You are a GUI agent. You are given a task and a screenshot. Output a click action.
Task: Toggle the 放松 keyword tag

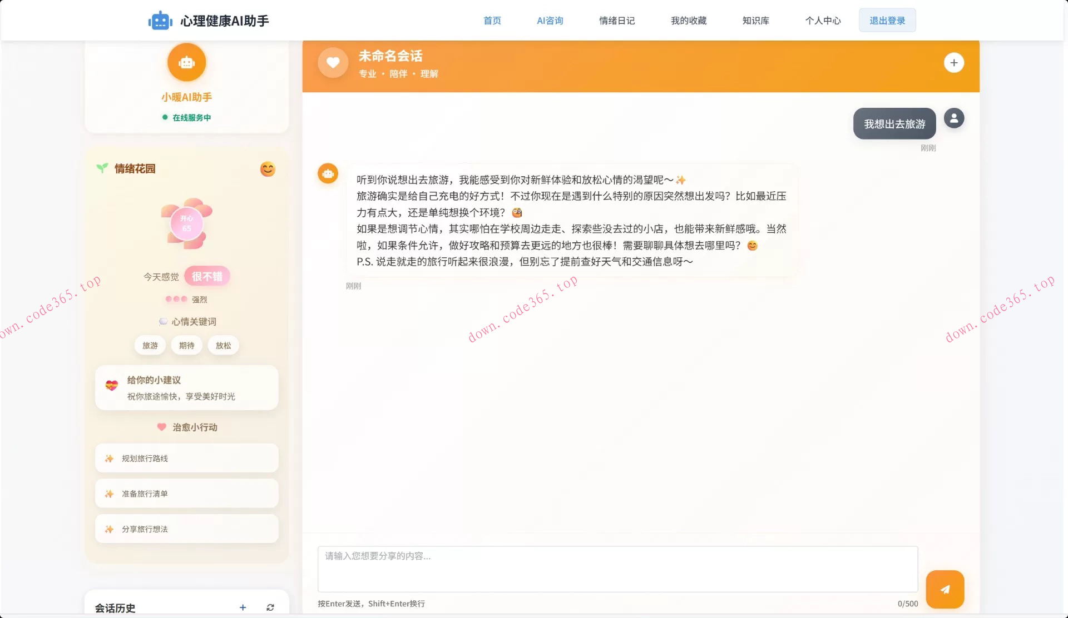tap(223, 345)
